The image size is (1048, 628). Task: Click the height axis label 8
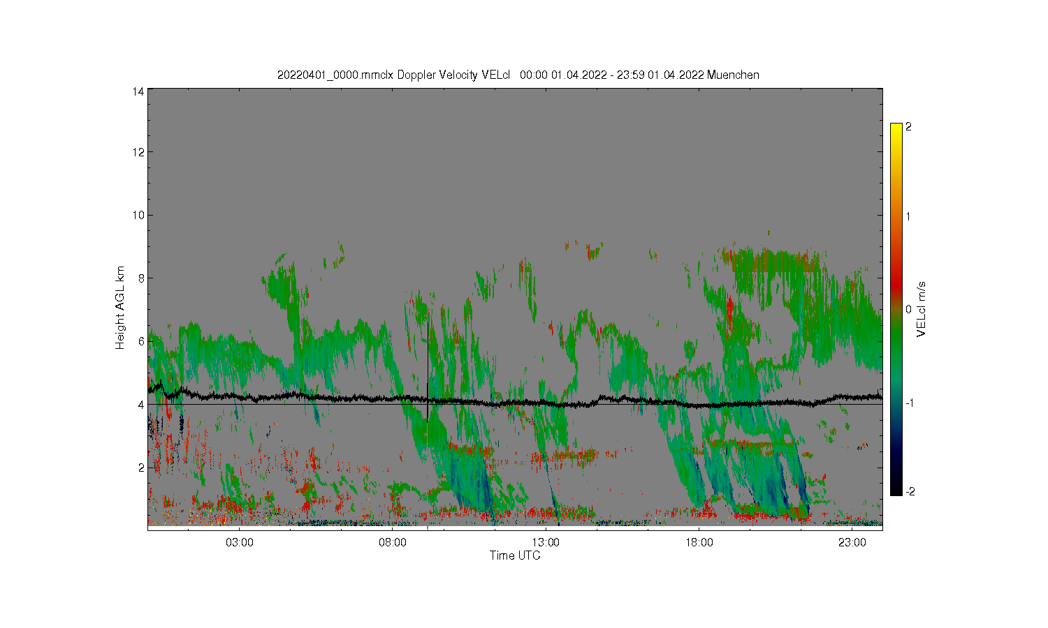pos(142,278)
